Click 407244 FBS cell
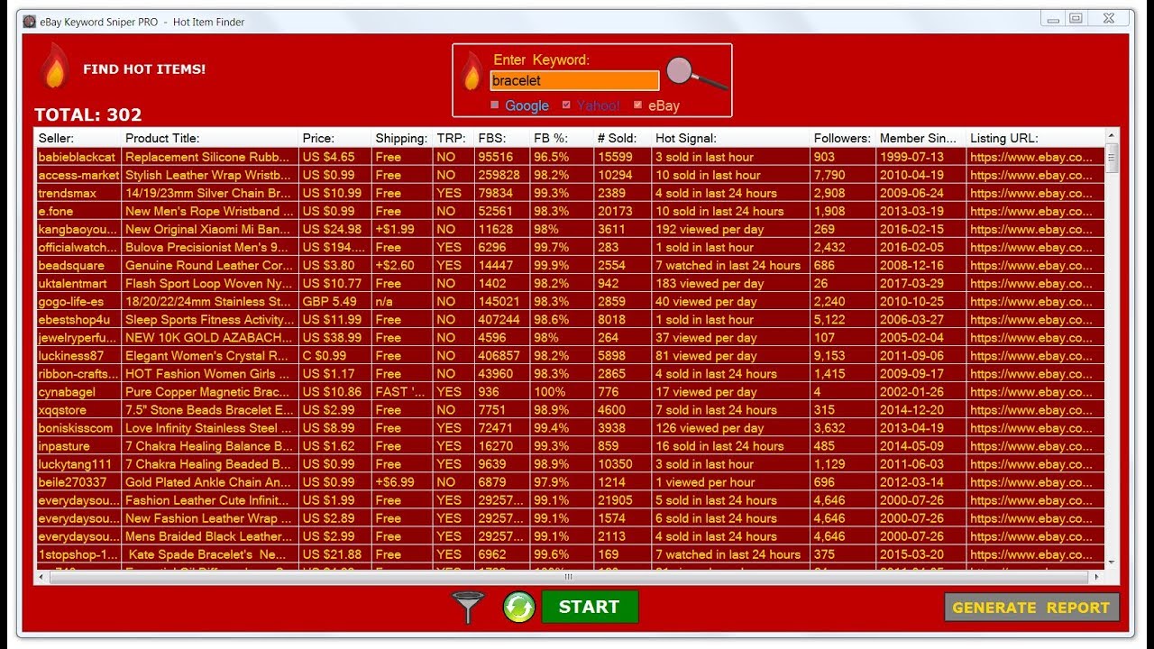This screenshot has height=649, width=1154. [502, 319]
